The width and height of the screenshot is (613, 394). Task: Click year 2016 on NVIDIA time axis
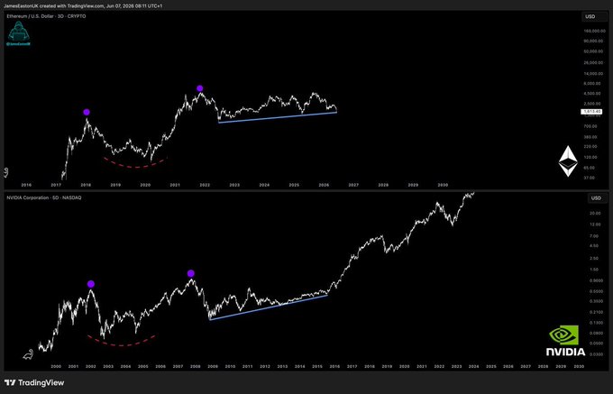[x=334, y=367]
